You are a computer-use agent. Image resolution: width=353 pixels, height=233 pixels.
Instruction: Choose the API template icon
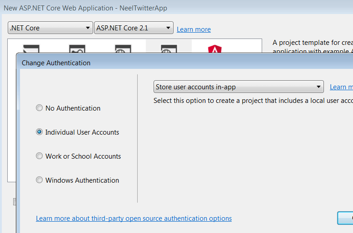[x=77, y=49]
